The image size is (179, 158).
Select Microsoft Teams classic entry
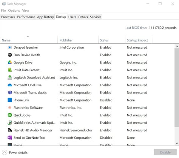point(30,92)
